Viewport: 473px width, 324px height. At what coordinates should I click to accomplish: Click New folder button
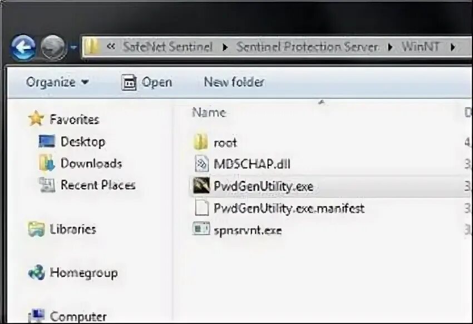point(234,82)
